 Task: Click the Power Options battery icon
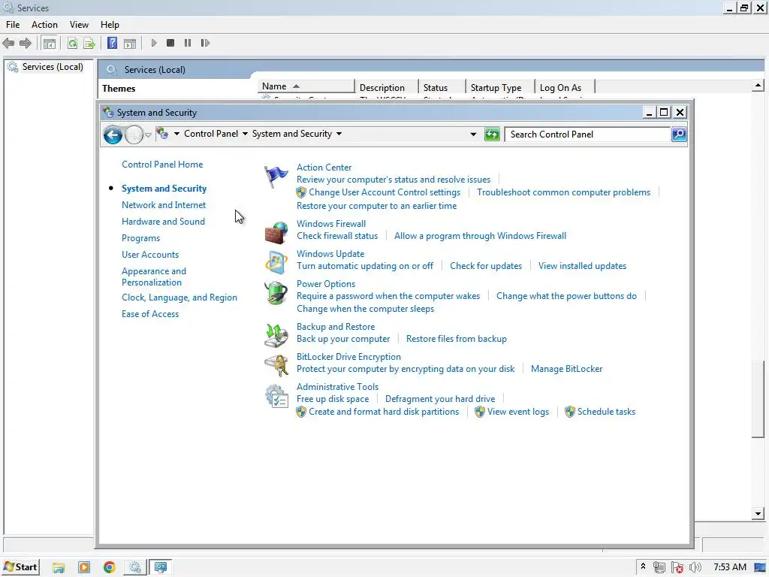coord(276,293)
